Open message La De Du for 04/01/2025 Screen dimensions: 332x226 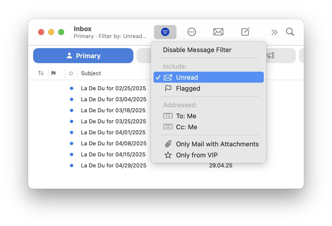coord(113,133)
